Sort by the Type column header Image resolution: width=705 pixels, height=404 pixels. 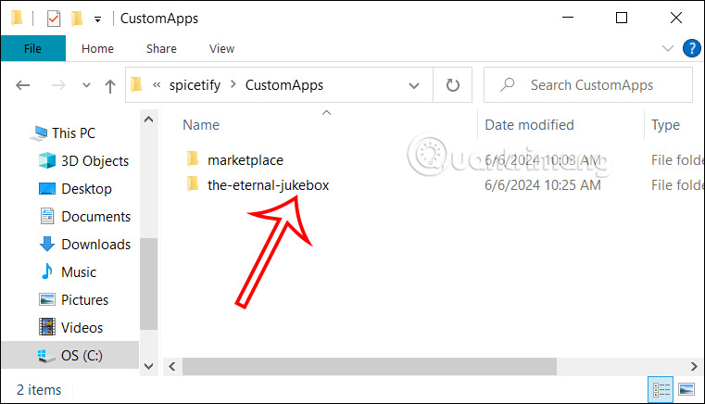click(665, 124)
